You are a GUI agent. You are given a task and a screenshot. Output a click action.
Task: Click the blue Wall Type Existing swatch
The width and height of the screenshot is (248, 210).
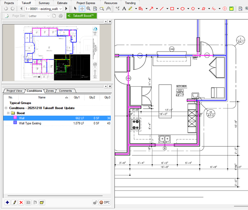[x=16, y=123]
